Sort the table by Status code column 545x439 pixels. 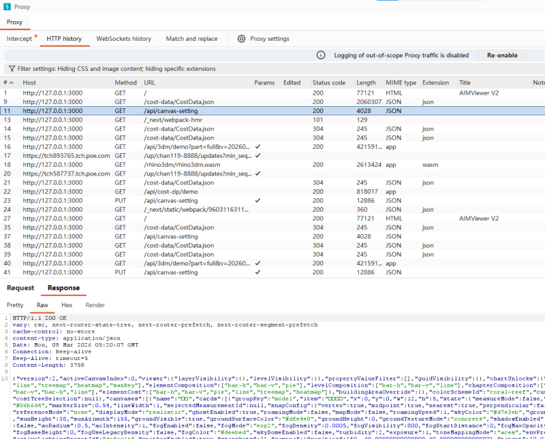click(x=329, y=82)
